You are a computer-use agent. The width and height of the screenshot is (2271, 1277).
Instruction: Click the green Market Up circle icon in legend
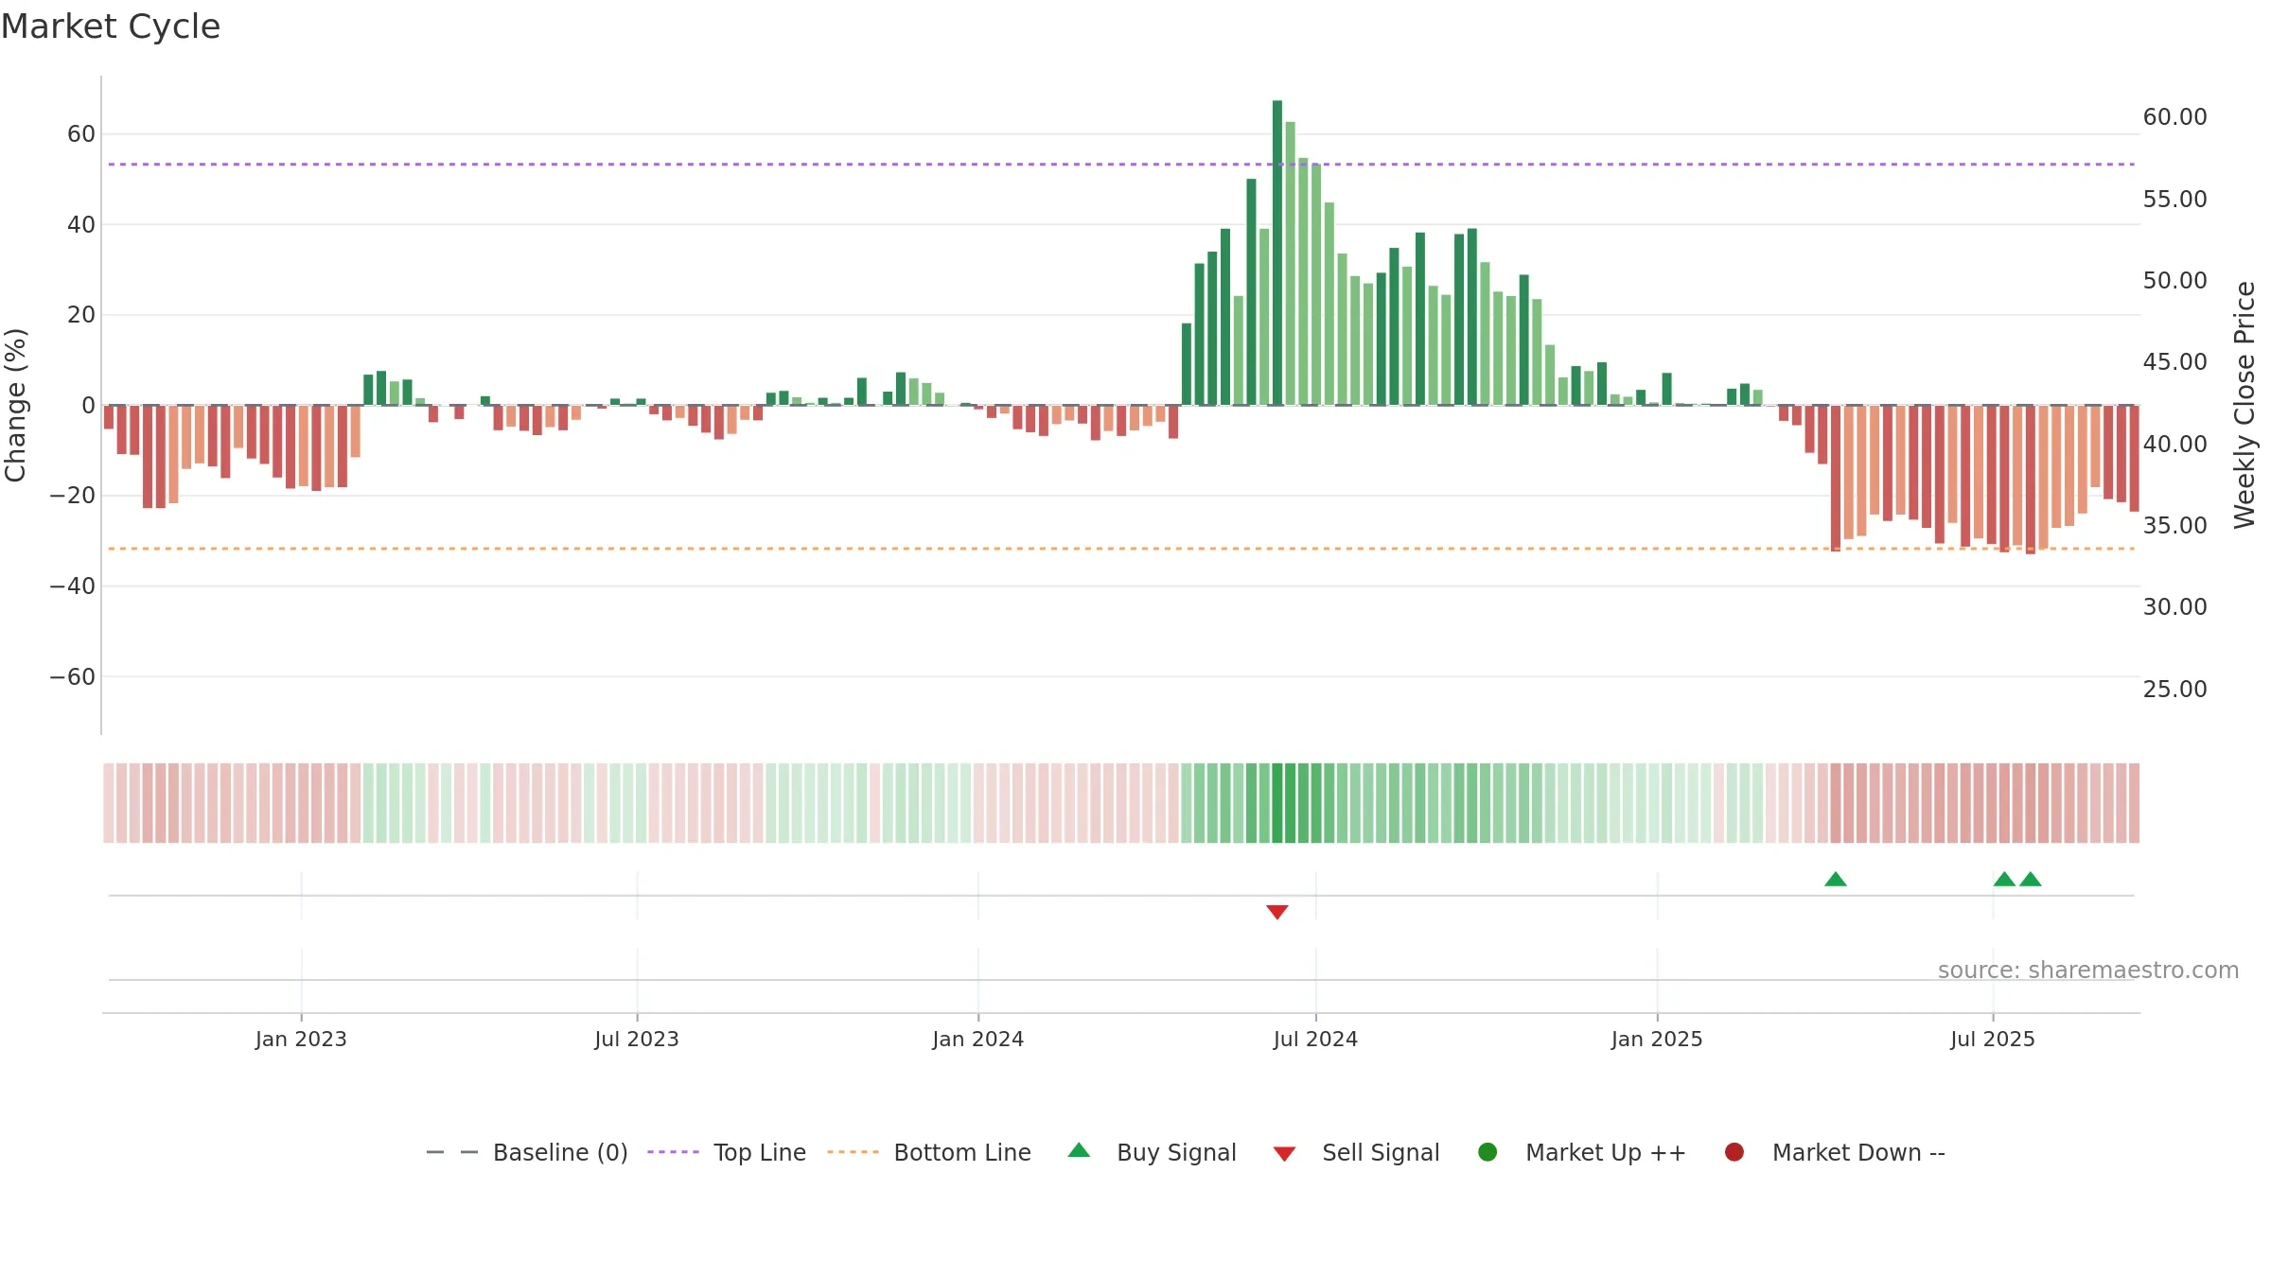click(x=1488, y=1152)
